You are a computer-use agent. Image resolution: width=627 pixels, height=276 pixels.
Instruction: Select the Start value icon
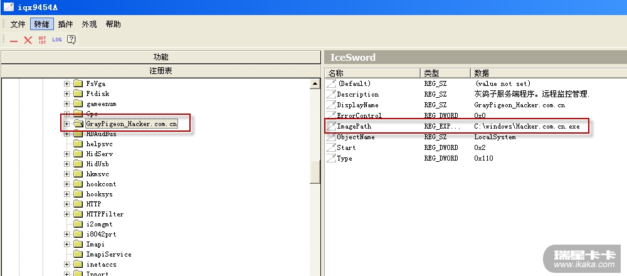tap(331, 147)
